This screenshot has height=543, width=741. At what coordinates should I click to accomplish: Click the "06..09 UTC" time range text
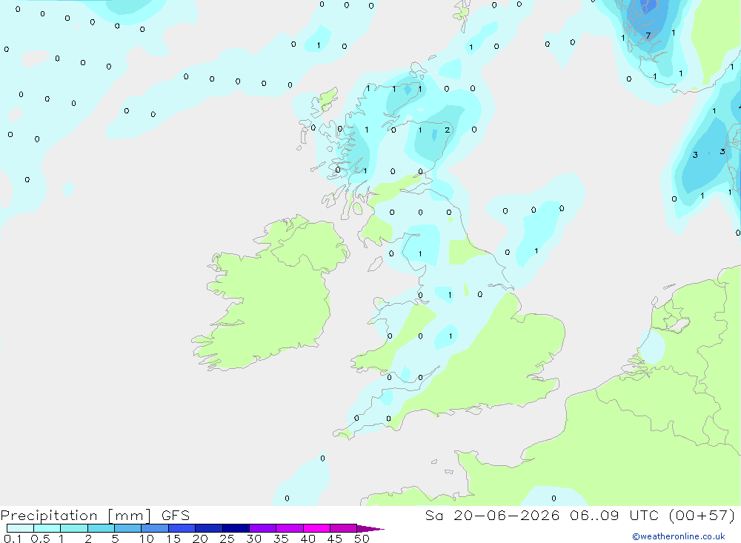coord(614,515)
